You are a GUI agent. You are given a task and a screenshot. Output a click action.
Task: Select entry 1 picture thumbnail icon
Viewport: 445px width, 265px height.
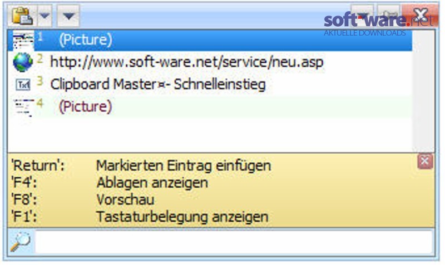click(23, 41)
